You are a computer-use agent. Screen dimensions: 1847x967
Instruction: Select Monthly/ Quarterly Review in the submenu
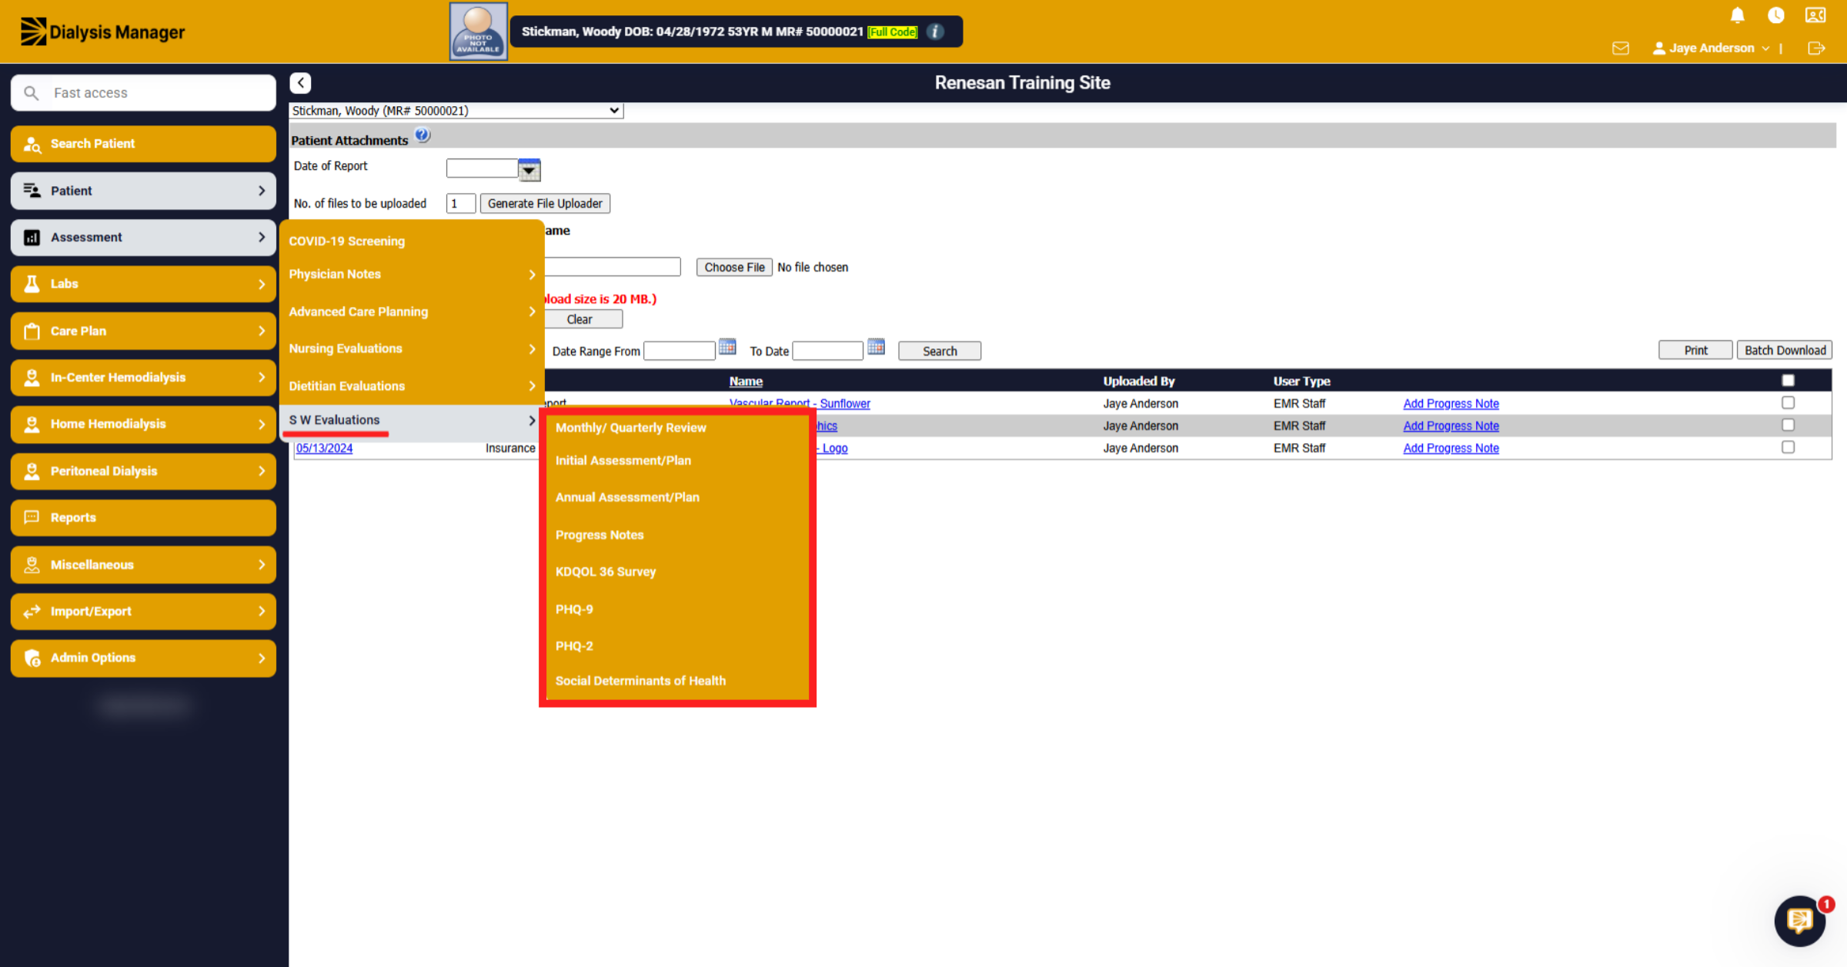(631, 428)
